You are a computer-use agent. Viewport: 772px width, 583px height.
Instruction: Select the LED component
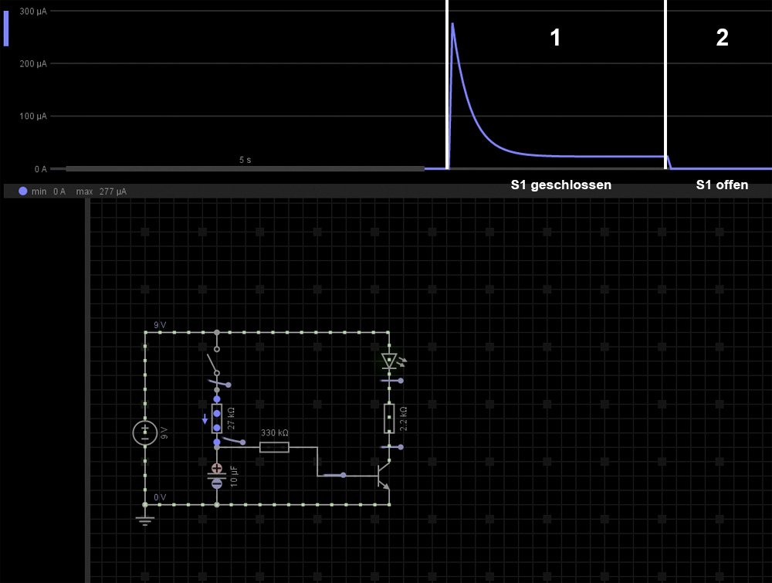pyautogui.click(x=389, y=360)
